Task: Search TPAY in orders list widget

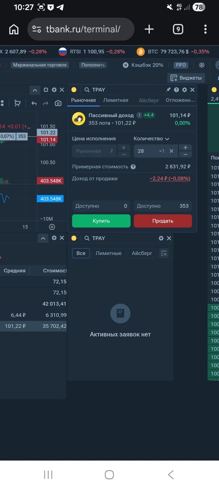Action: pyautogui.click(x=98, y=238)
